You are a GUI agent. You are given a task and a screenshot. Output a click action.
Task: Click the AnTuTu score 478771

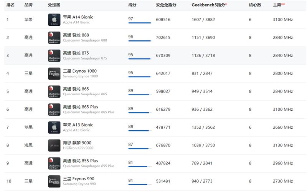tap(163, 128)
